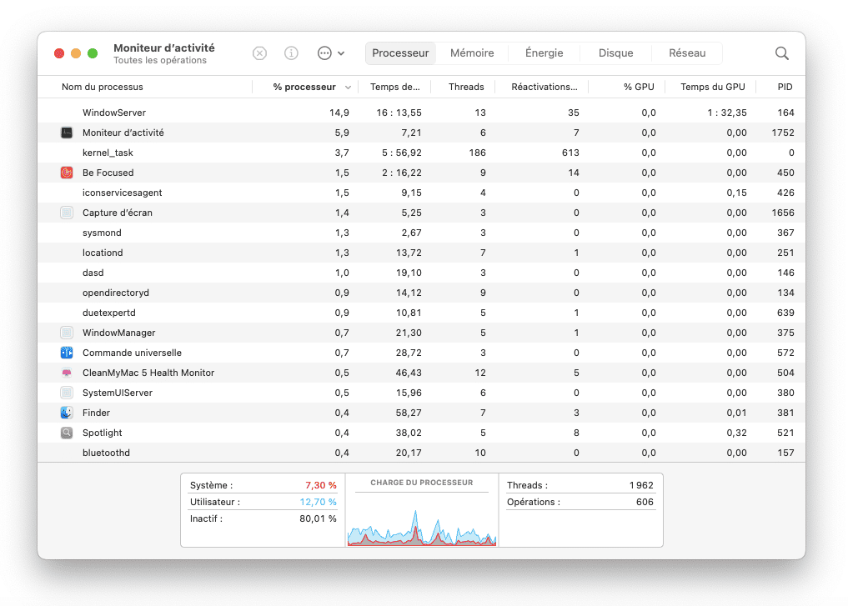Click the WindowManager app icon
The height and width of the screenshot is (606, 848).
67,333
